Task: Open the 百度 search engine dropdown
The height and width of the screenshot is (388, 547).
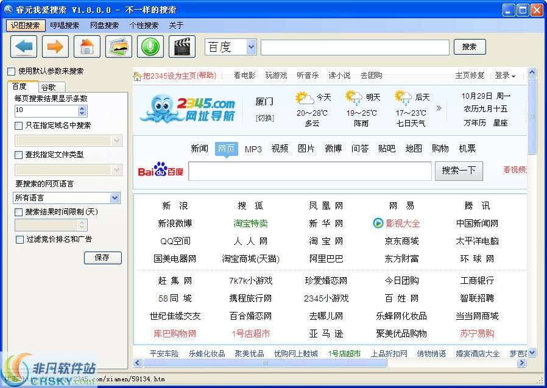Action: 251,47
